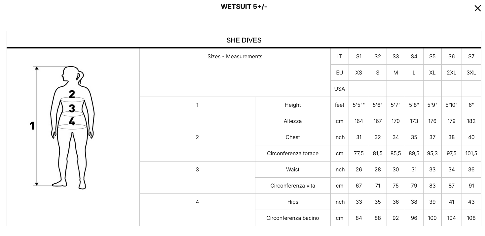Click the Circonferenza bacino label

[x=293, y=218]
